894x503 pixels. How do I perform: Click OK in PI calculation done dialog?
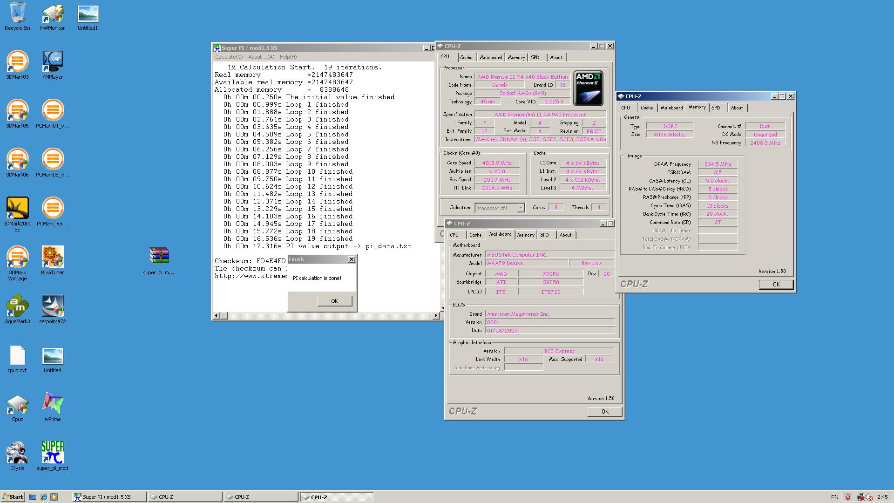334,301
